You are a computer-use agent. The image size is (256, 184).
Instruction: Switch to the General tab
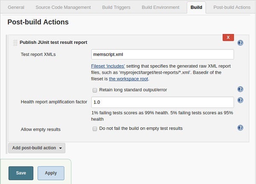pyautogui.click(x=16, y=8)
